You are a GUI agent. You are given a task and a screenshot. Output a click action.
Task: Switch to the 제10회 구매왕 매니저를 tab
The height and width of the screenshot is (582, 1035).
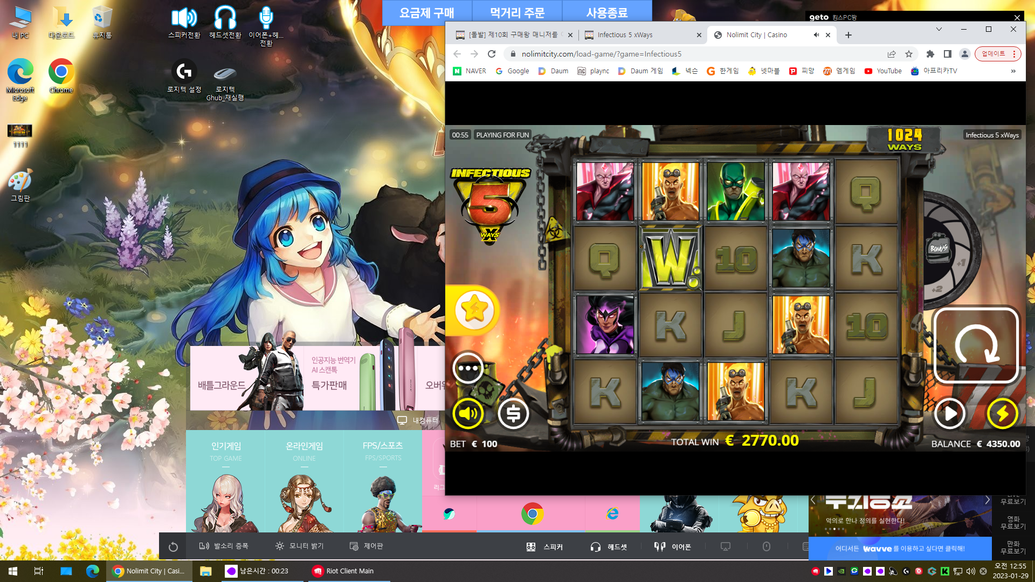(513, 35)
